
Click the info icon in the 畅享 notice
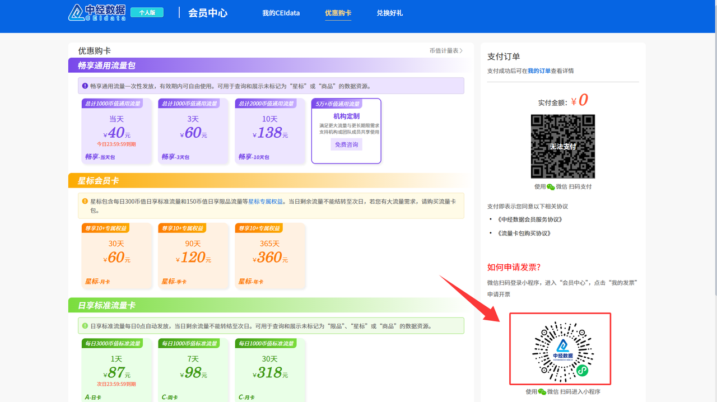pos(85,86)
